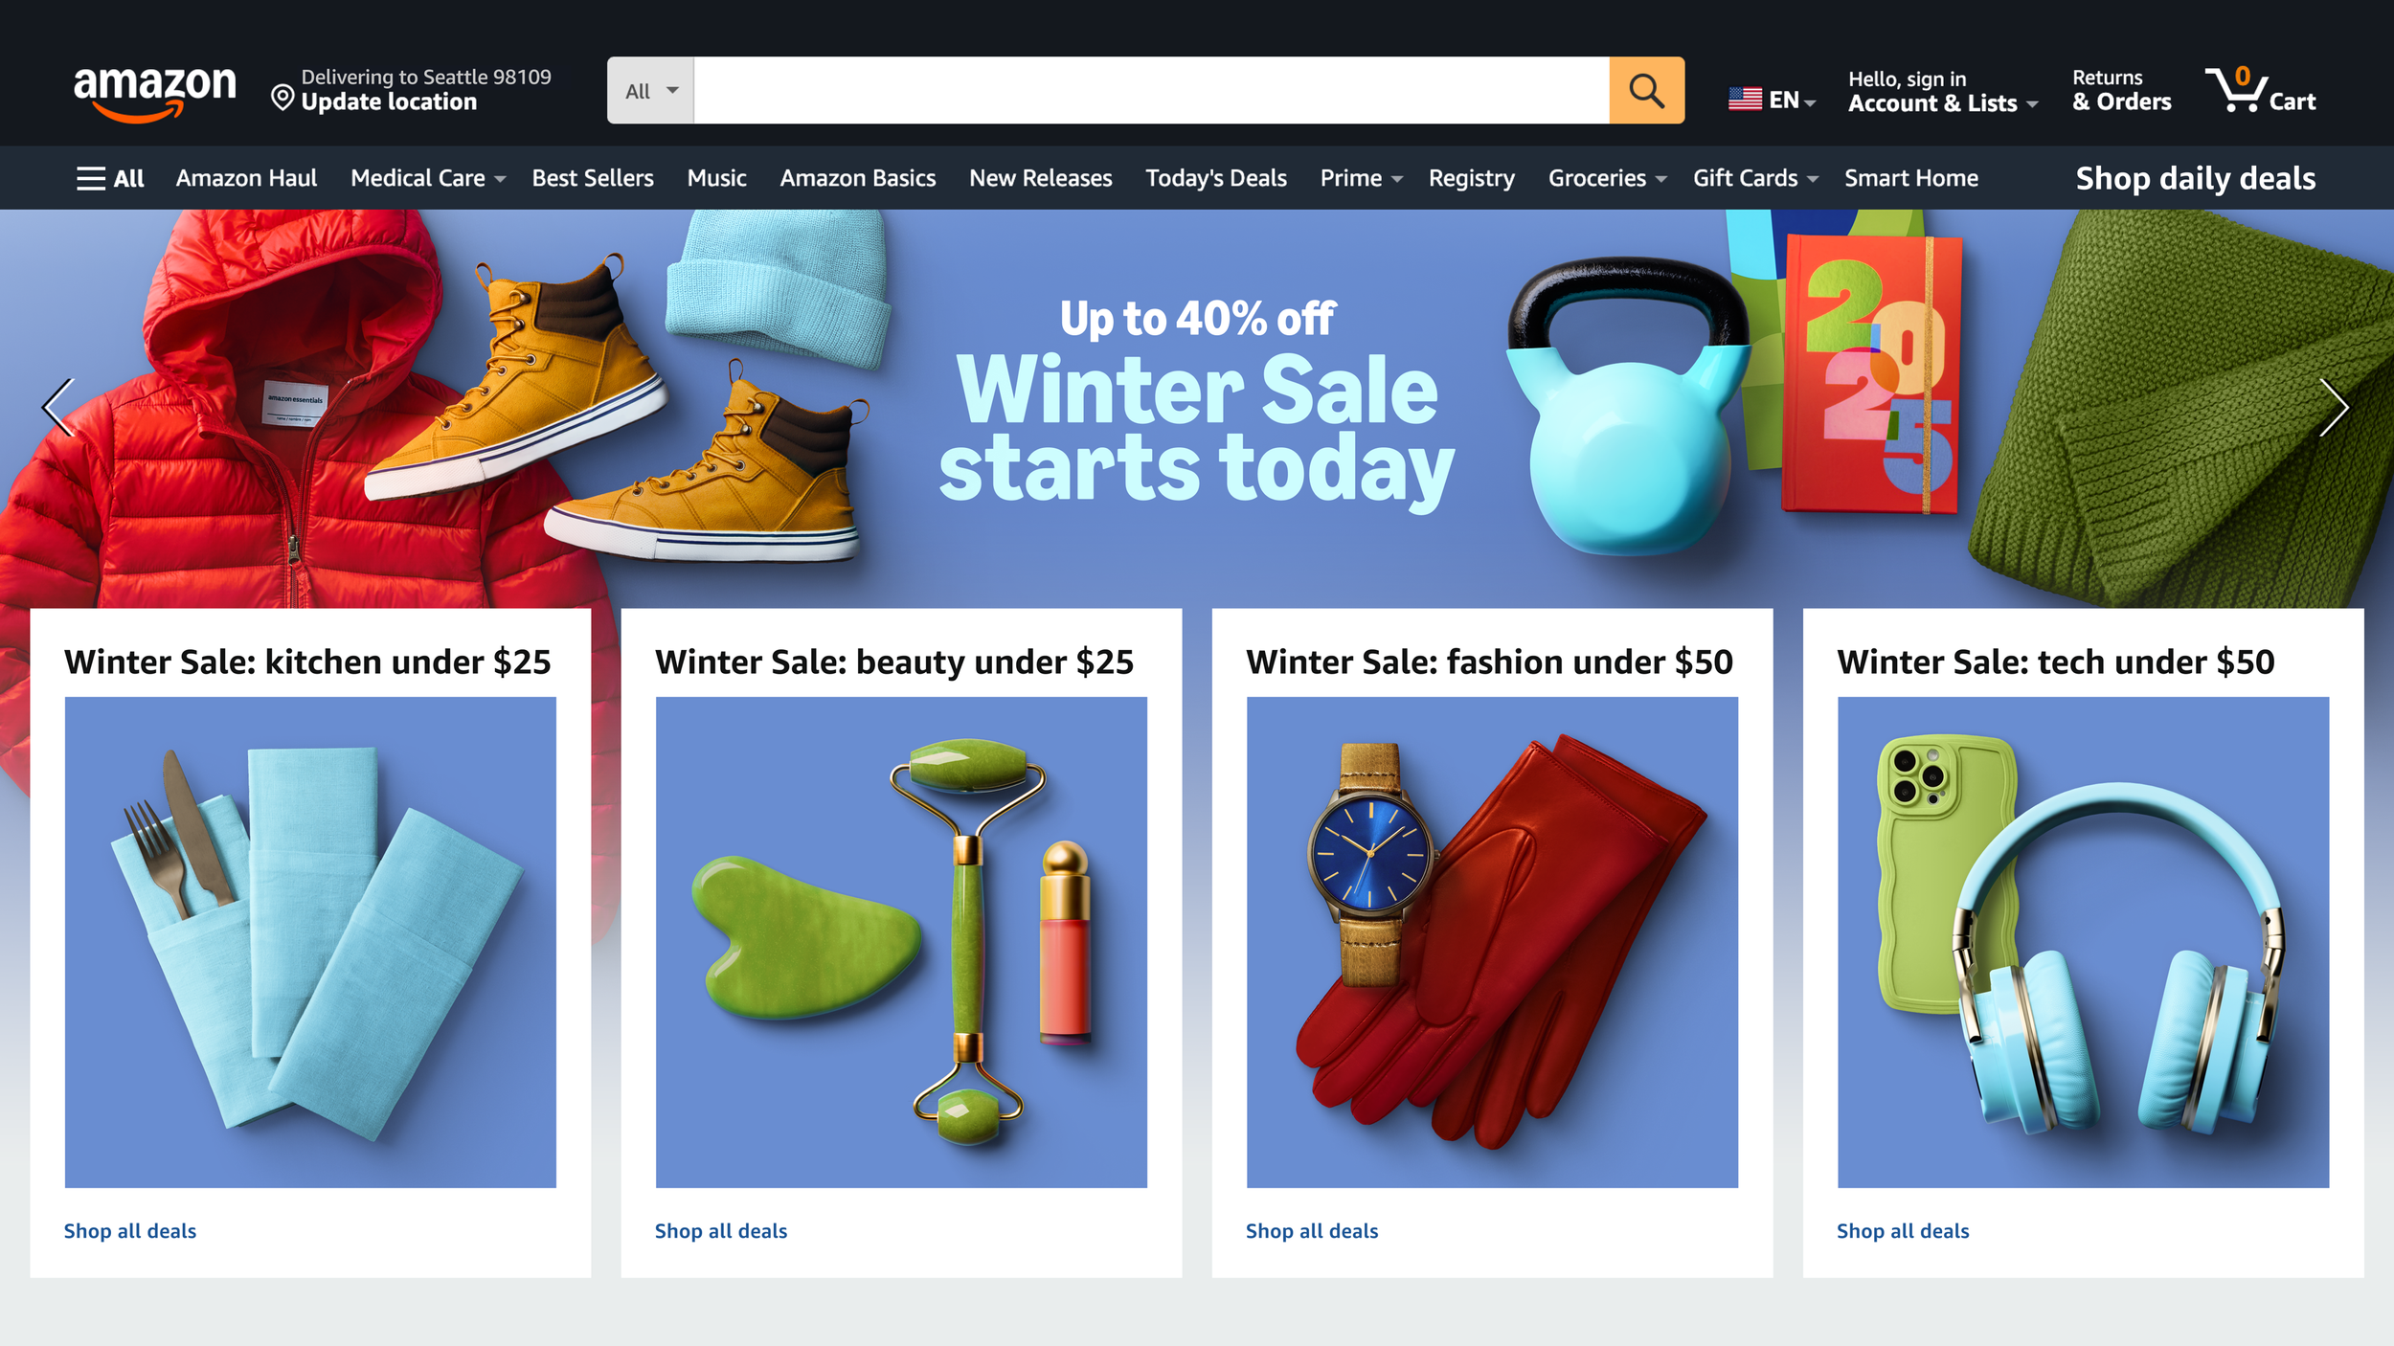Advance to next banner slide arrow
This screenshot has width=2394, height=1346.
coord(2334,407)
